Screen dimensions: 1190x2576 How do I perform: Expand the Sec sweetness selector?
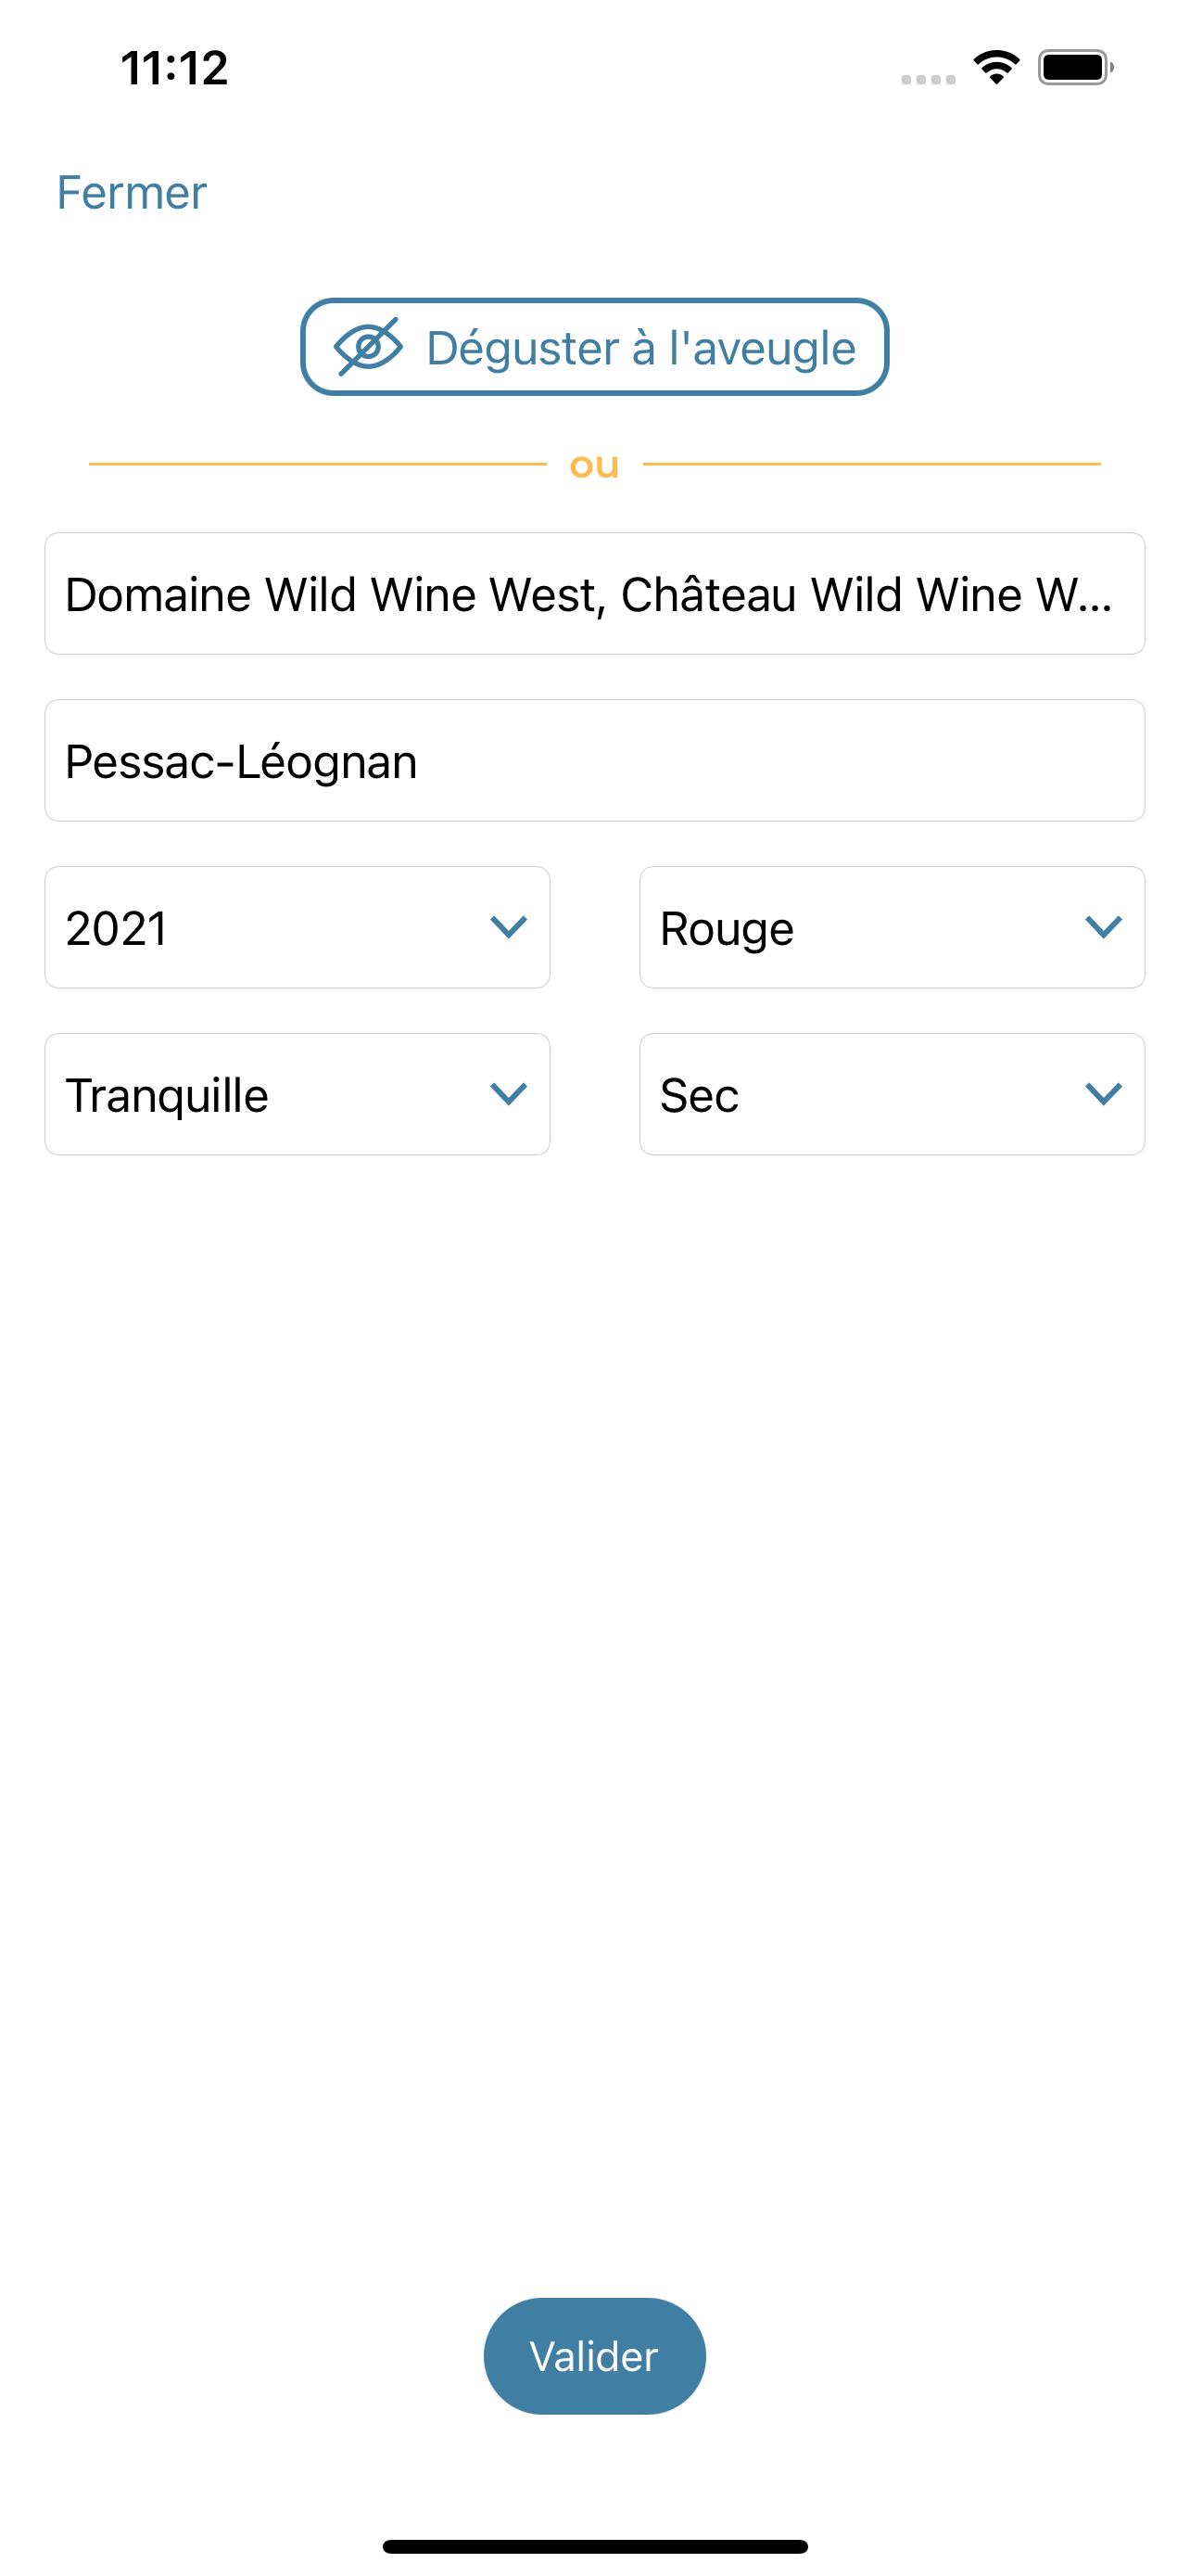click(x=892, y=1094)
